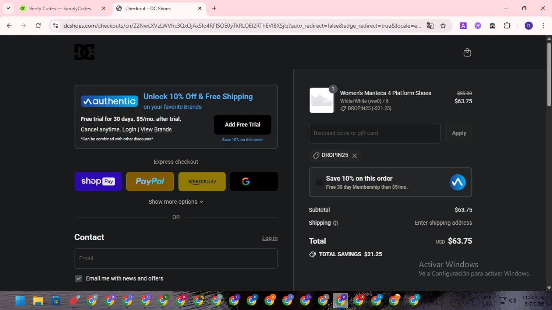This screenshot has width=552, height=310.
Task: Close the Verify Codes SimplyCodes tab
Action: tap(103, 8)
